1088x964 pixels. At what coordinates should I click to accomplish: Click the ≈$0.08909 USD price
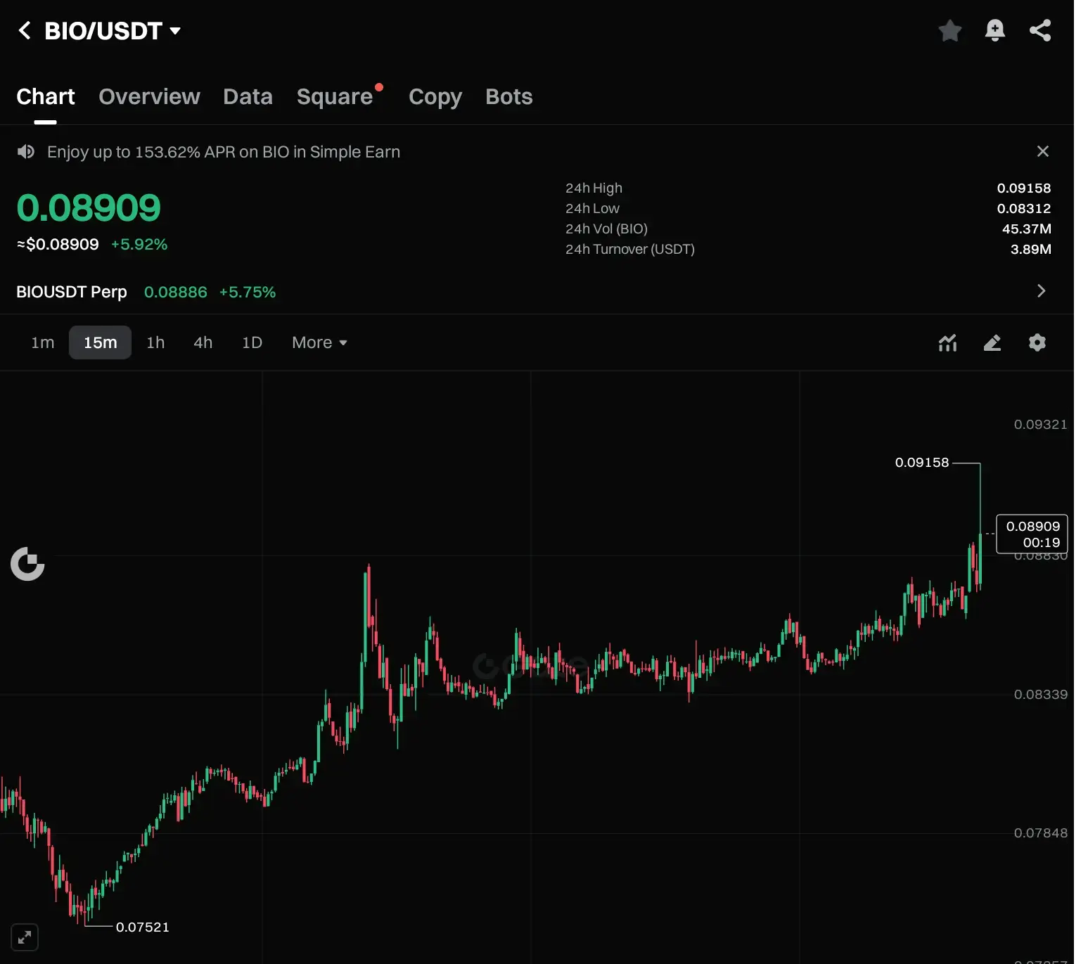[58, 245]
